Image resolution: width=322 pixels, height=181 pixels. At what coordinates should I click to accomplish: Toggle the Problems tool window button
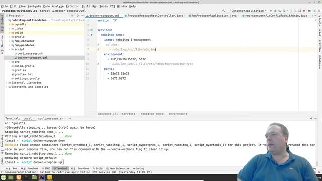click(30, 169)
